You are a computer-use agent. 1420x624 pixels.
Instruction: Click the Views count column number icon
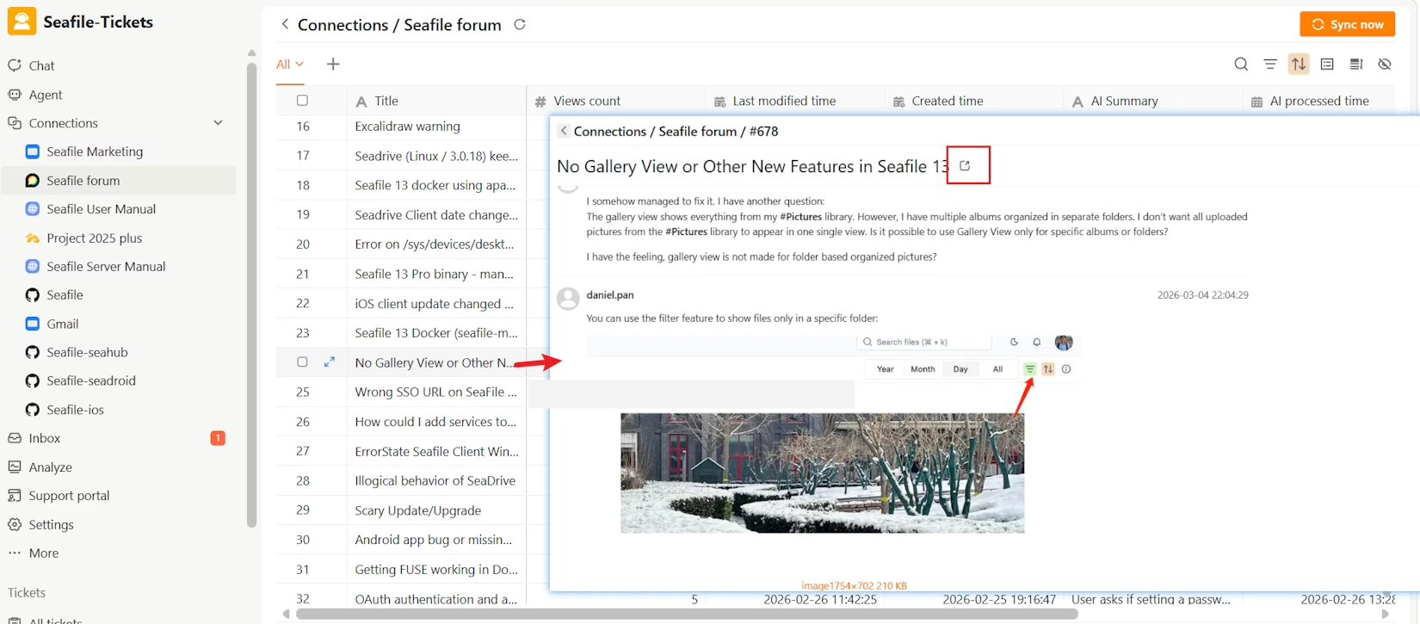click(540, 102)
